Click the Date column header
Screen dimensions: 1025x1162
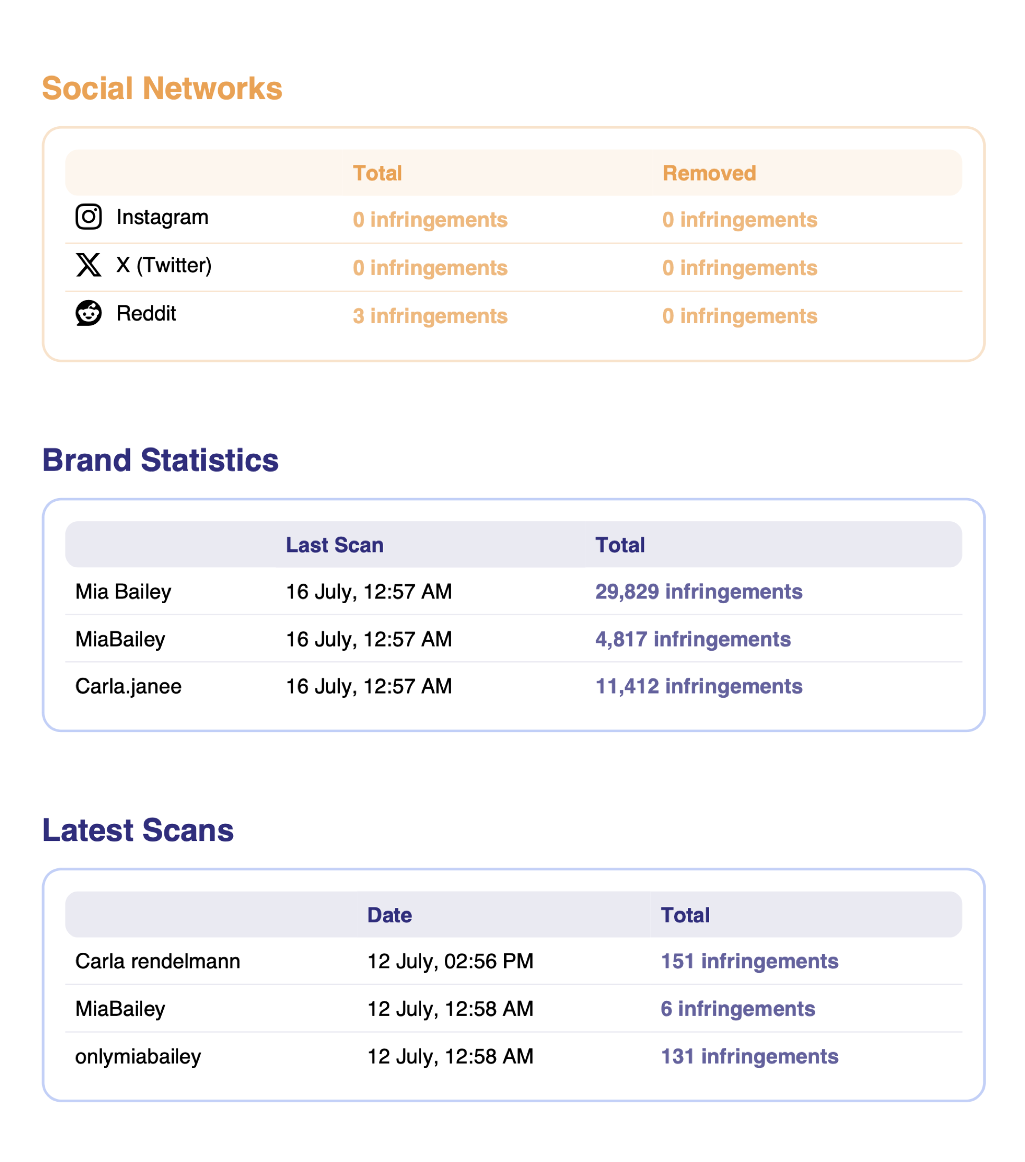click(389, 915)
